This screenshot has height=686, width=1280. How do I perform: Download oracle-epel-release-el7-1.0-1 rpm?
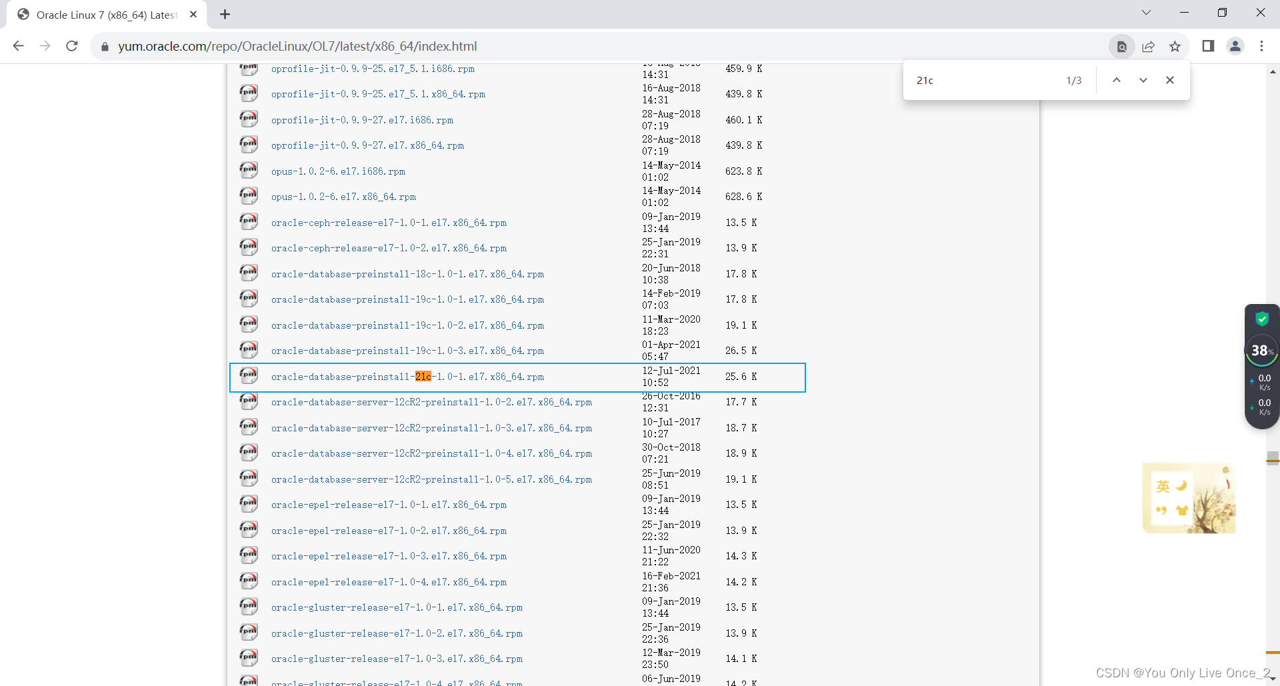[x=389, y=505]
